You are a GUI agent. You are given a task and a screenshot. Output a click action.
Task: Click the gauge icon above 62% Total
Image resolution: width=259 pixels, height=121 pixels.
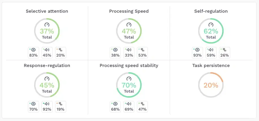tap(211, 25)
